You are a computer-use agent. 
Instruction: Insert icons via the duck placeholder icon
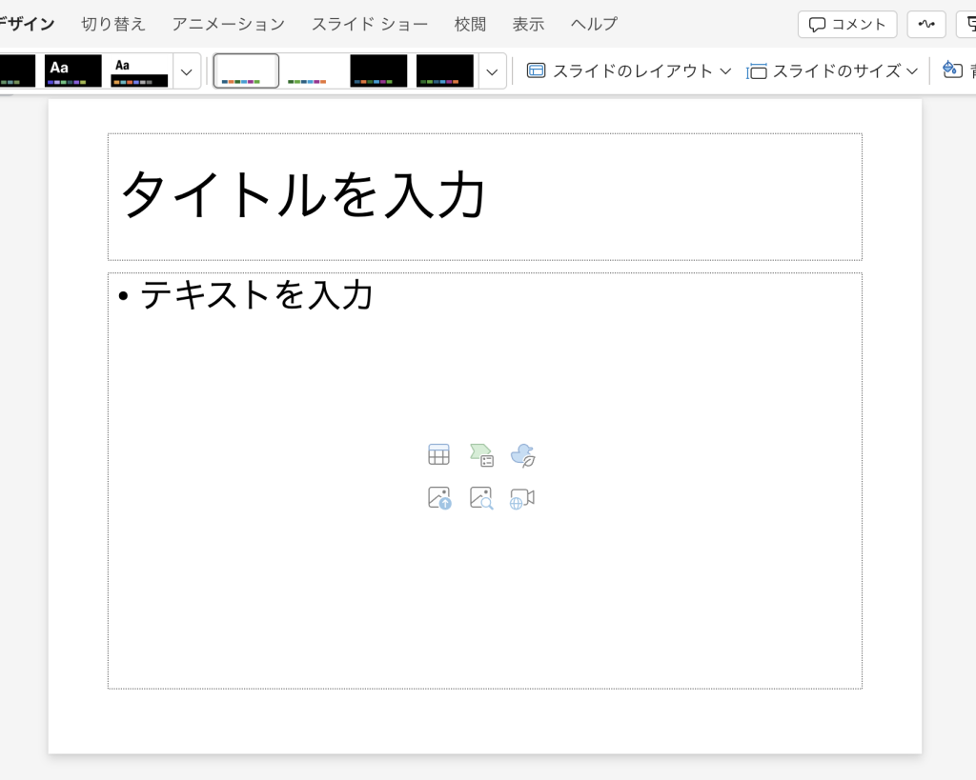click(x=523, y=455)
